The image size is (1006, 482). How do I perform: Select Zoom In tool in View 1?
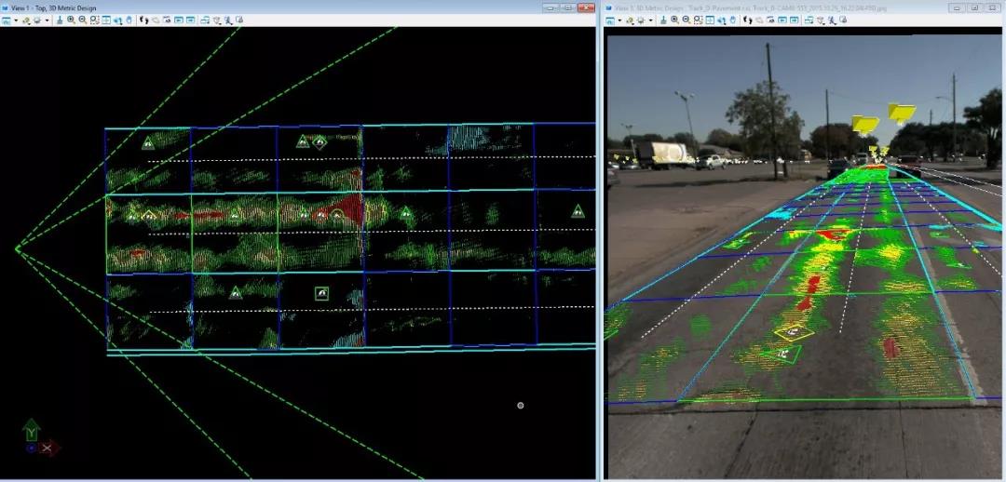tap(71, 20)
